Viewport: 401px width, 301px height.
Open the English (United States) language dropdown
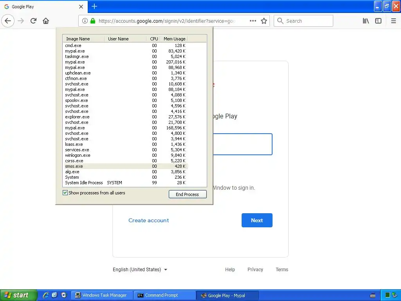click(x=140, y=270)
